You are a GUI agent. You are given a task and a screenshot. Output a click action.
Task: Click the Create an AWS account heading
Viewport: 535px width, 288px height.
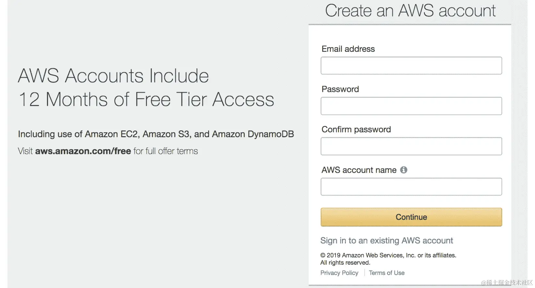click(410, 11)
